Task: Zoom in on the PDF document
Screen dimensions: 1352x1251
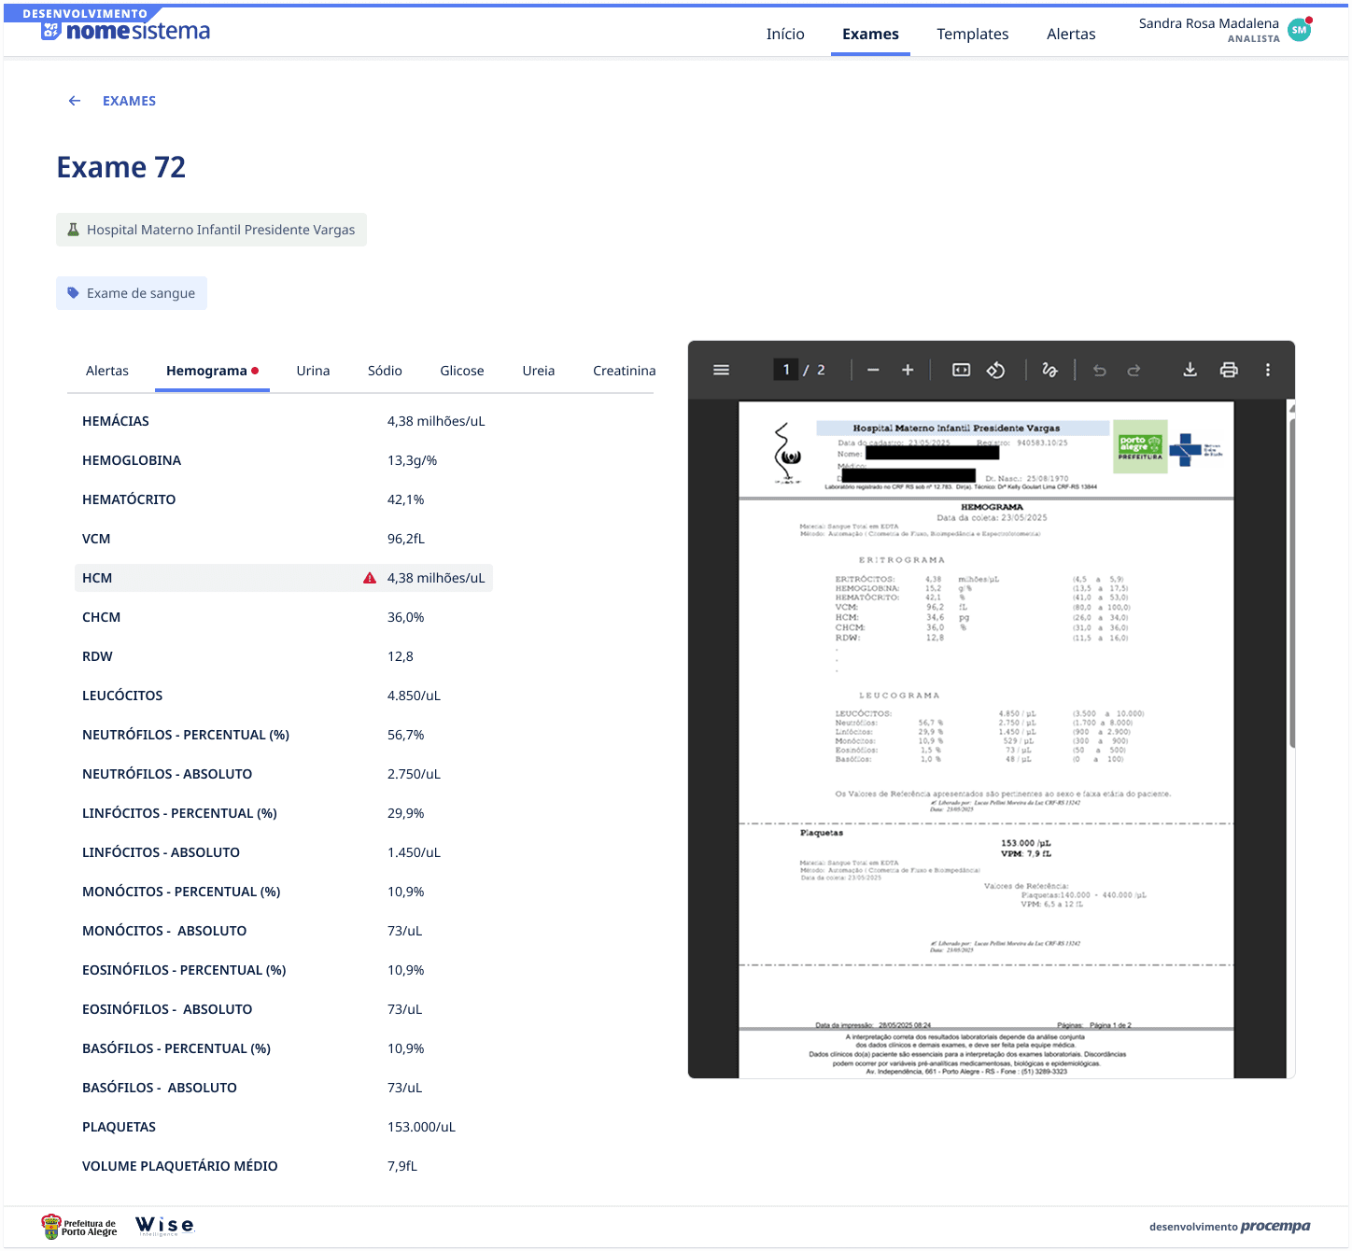Action: (907, 369)
